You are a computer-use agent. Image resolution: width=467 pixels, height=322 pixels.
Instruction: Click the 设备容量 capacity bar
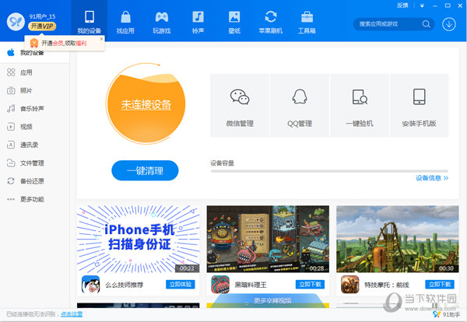(x=329, y=171)
